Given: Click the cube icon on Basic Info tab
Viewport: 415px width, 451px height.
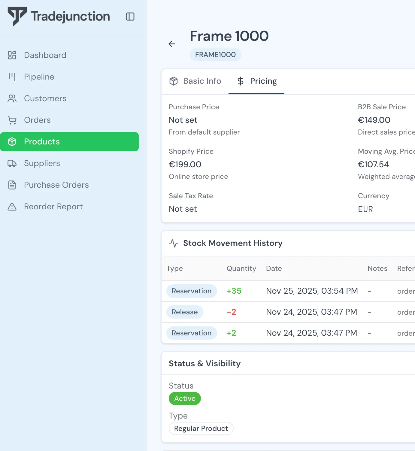Looking at the screenshot, I should point(174,81).
